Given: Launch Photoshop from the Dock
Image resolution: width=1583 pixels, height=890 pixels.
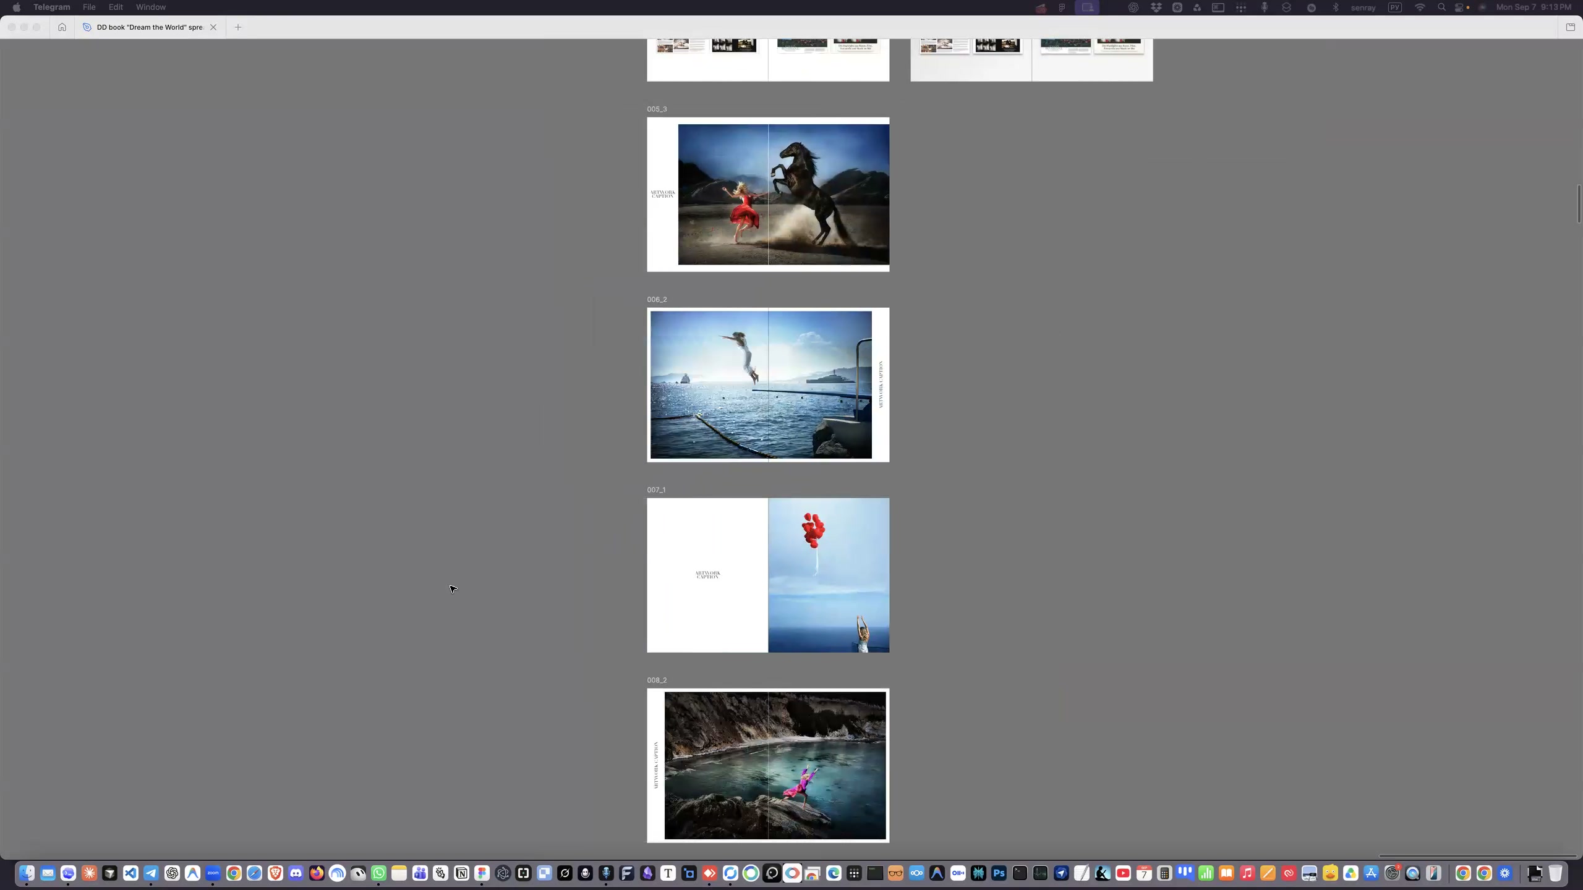Looking at the screenshot, I should [999, 873].
